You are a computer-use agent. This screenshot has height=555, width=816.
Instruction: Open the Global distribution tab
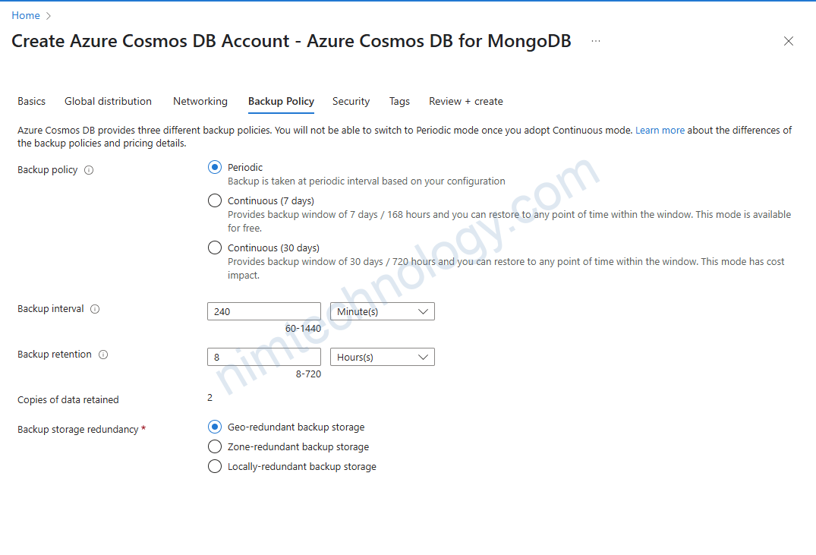(x=108, y=101)
